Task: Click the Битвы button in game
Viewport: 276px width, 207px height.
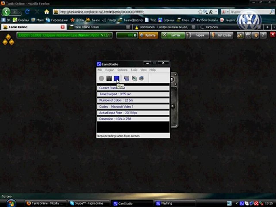Action: pyautogui.click(x=173, y=35)
